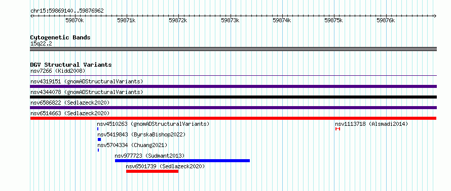Image resolution: width=451 pixels, height=191 pixels.
Task: Select the nsv4319151 gnomAD purple variant bar
Action: tap(233, 86)
